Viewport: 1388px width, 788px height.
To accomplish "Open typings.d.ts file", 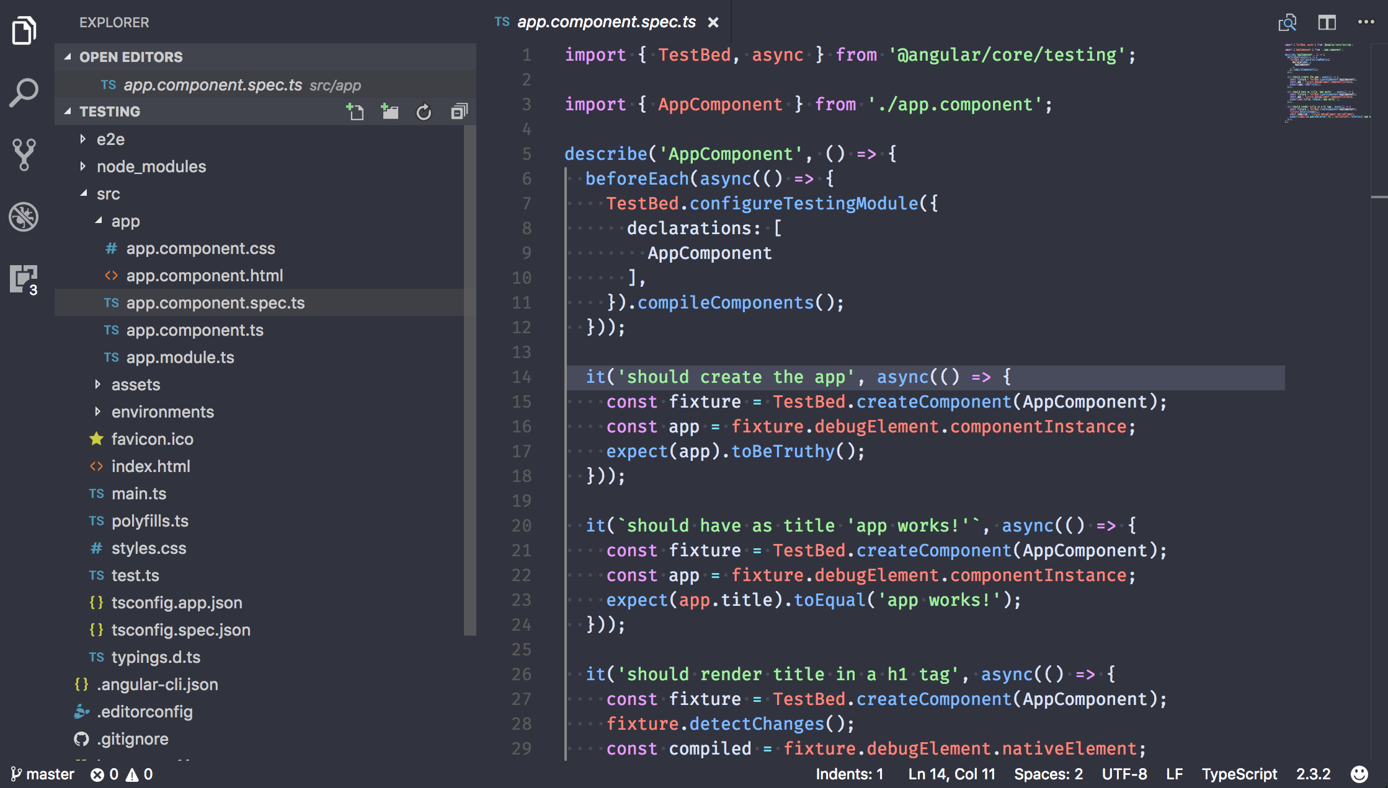I will [265, 657].
